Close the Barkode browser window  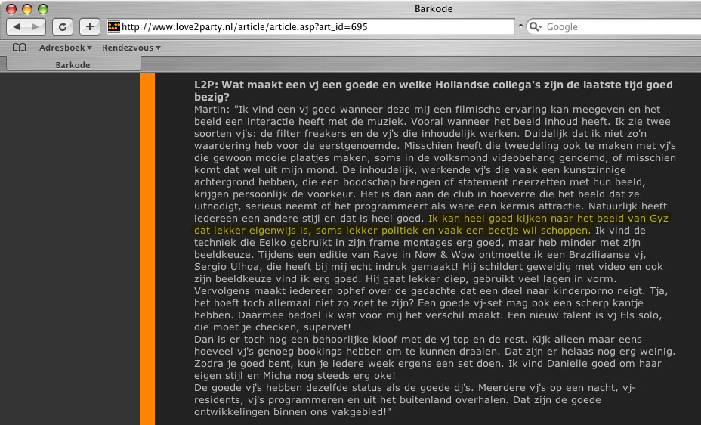(x=12, y=9)
